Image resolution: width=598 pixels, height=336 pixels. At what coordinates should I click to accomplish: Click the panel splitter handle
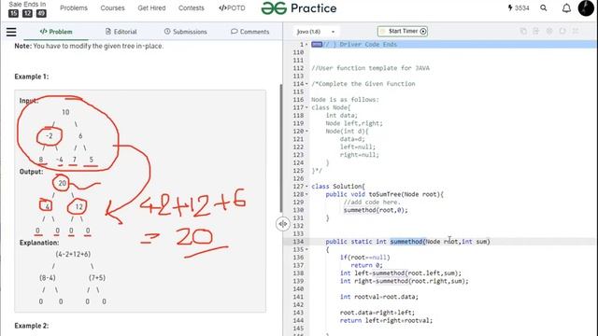click(x=282, y=224)
